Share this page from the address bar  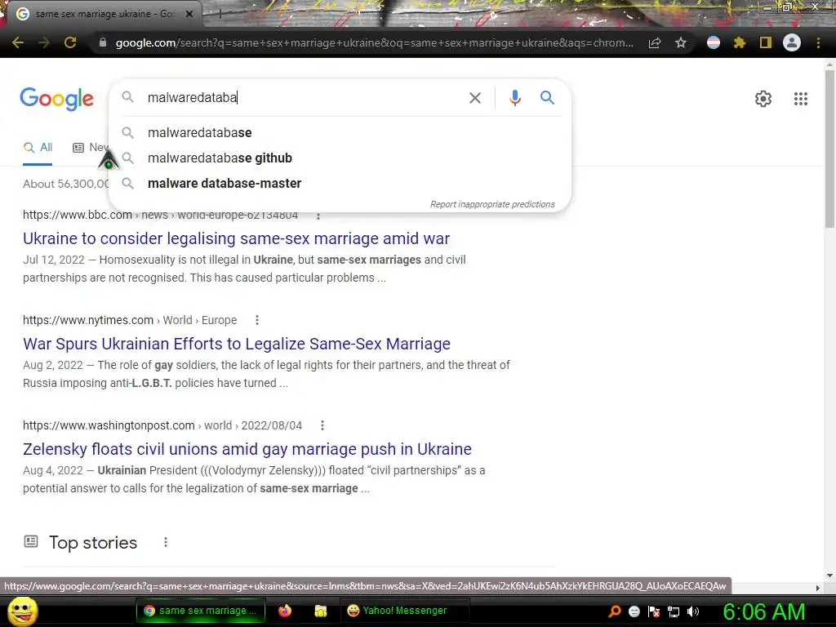click(655, 42)
